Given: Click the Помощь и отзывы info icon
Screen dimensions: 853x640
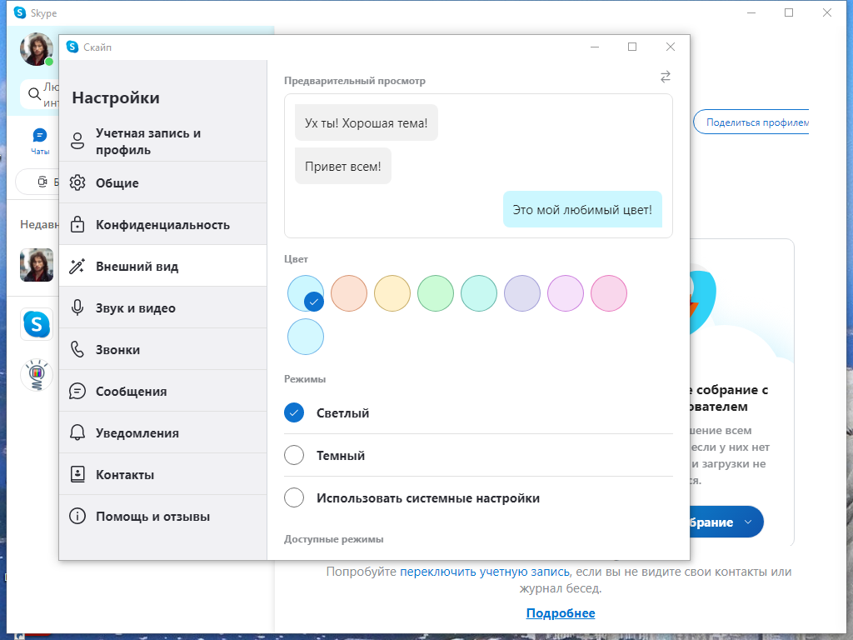Looking at the screenshot, I should [x=77, y=516].
